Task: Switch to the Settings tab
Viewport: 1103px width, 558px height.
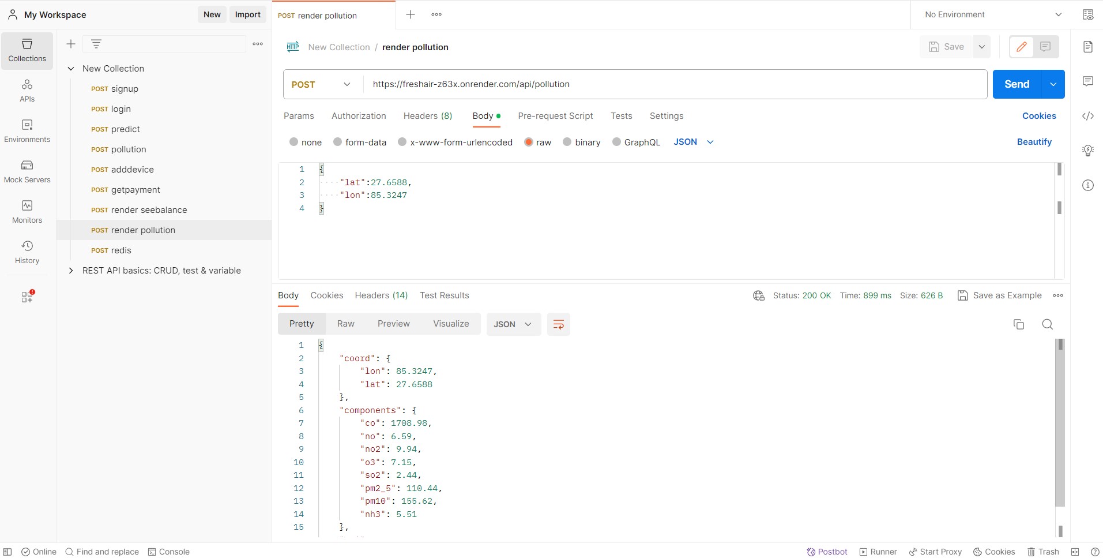Action: click(667, 116)
